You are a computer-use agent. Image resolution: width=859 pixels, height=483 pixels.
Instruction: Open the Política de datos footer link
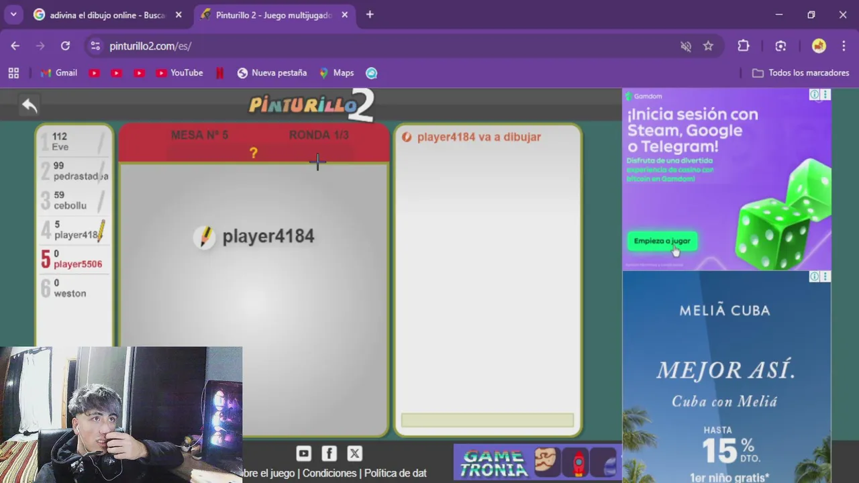pos(395,473)
